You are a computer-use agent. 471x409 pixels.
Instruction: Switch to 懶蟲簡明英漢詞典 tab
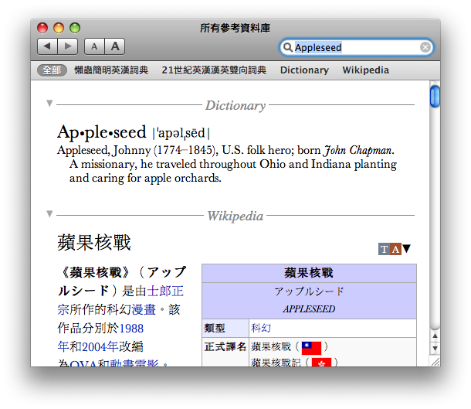111,70
